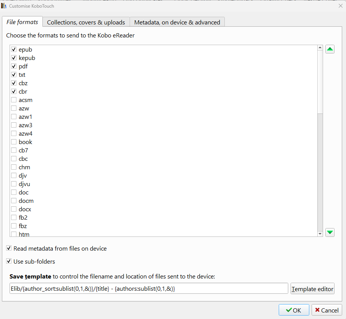The width and height of the screenshot is (346, 319).
Task: Tick the cbc format checkbox
Action: (x=14, y=159)
